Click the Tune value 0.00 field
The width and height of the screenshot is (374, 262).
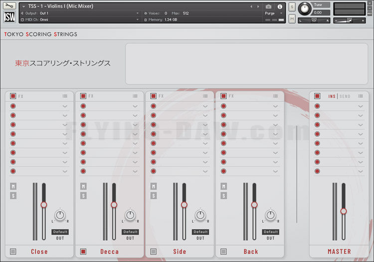pyautogui.click(x=321, y=12)
